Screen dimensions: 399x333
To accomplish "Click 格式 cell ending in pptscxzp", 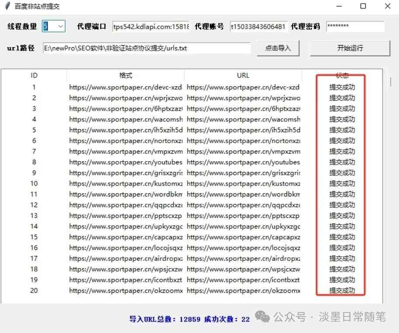I will [126, 216].
